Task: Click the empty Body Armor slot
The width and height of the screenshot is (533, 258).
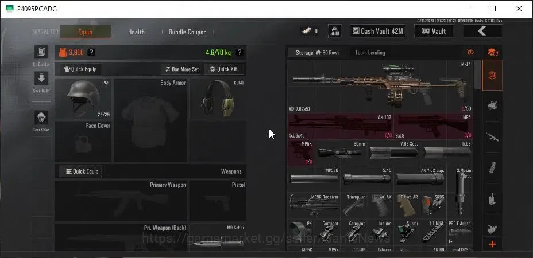Action: 150,120
